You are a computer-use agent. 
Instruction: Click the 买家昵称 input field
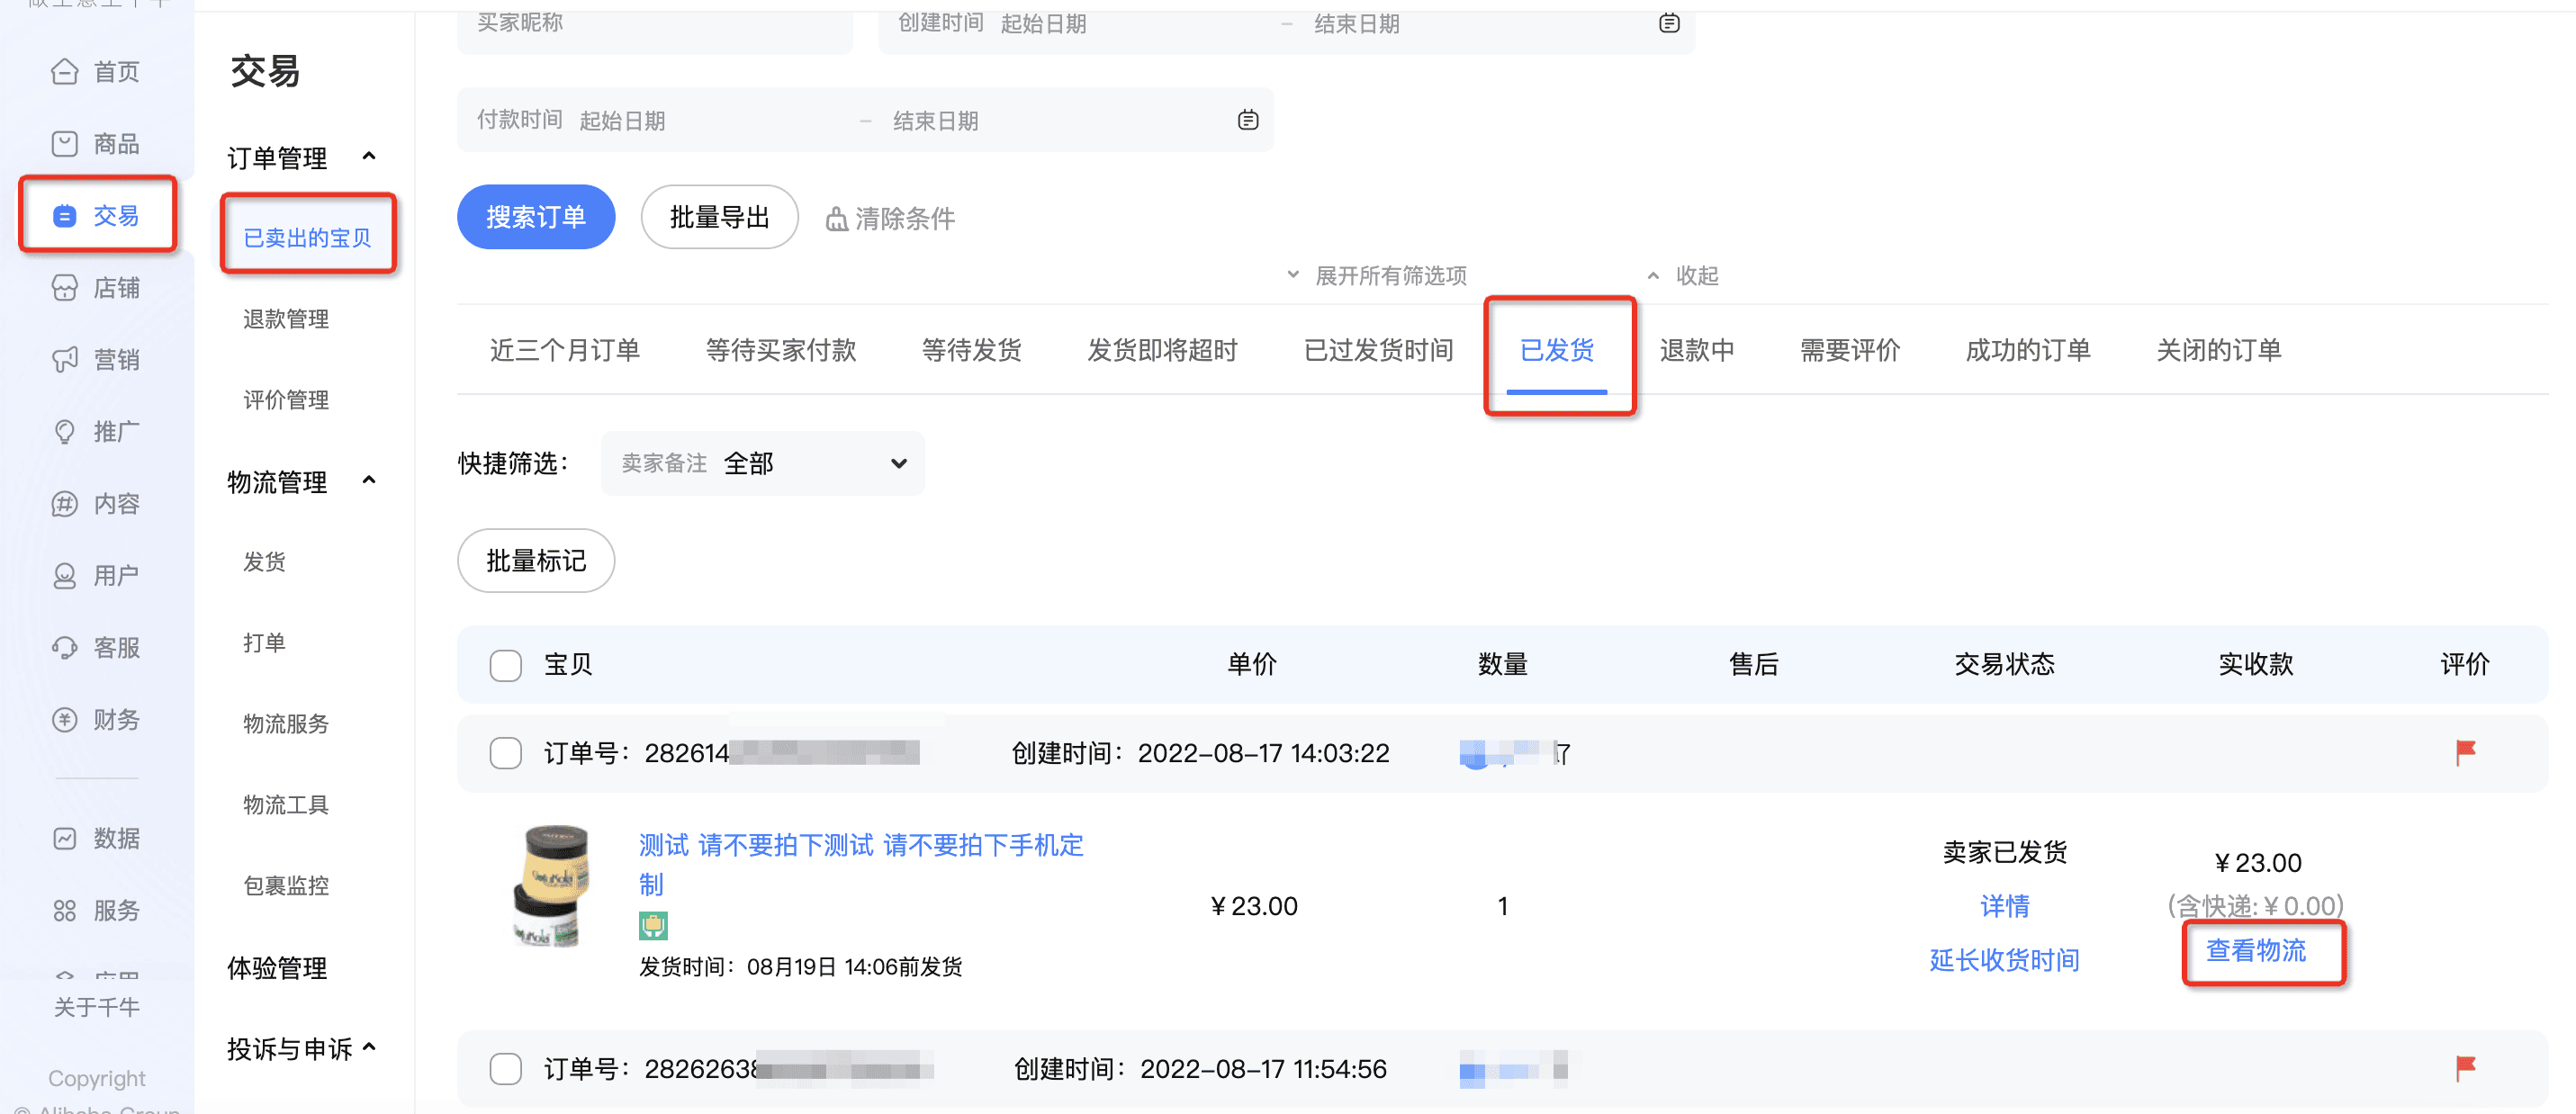655,24
